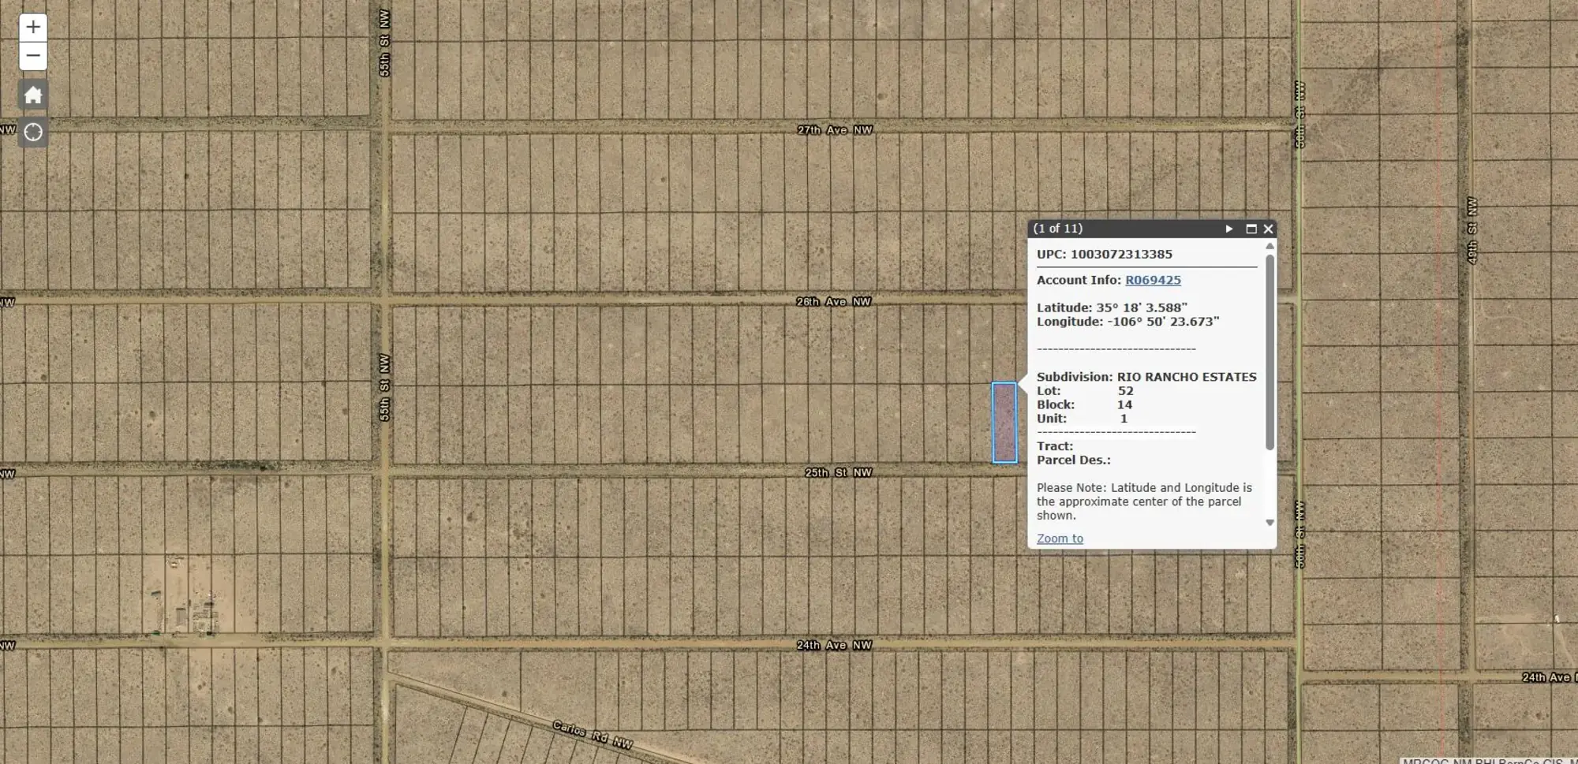Screen dimensions: 1578x764
Task: Click the 27th Ave NW street label
Action: pyautogui.click(x=834, y=130)
